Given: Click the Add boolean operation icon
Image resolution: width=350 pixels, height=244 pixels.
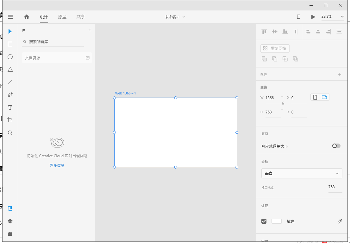Looking at the screenshot, I should (264, 59).
